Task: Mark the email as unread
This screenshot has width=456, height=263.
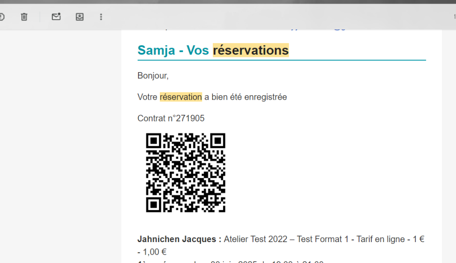Action: click(56, 17)
